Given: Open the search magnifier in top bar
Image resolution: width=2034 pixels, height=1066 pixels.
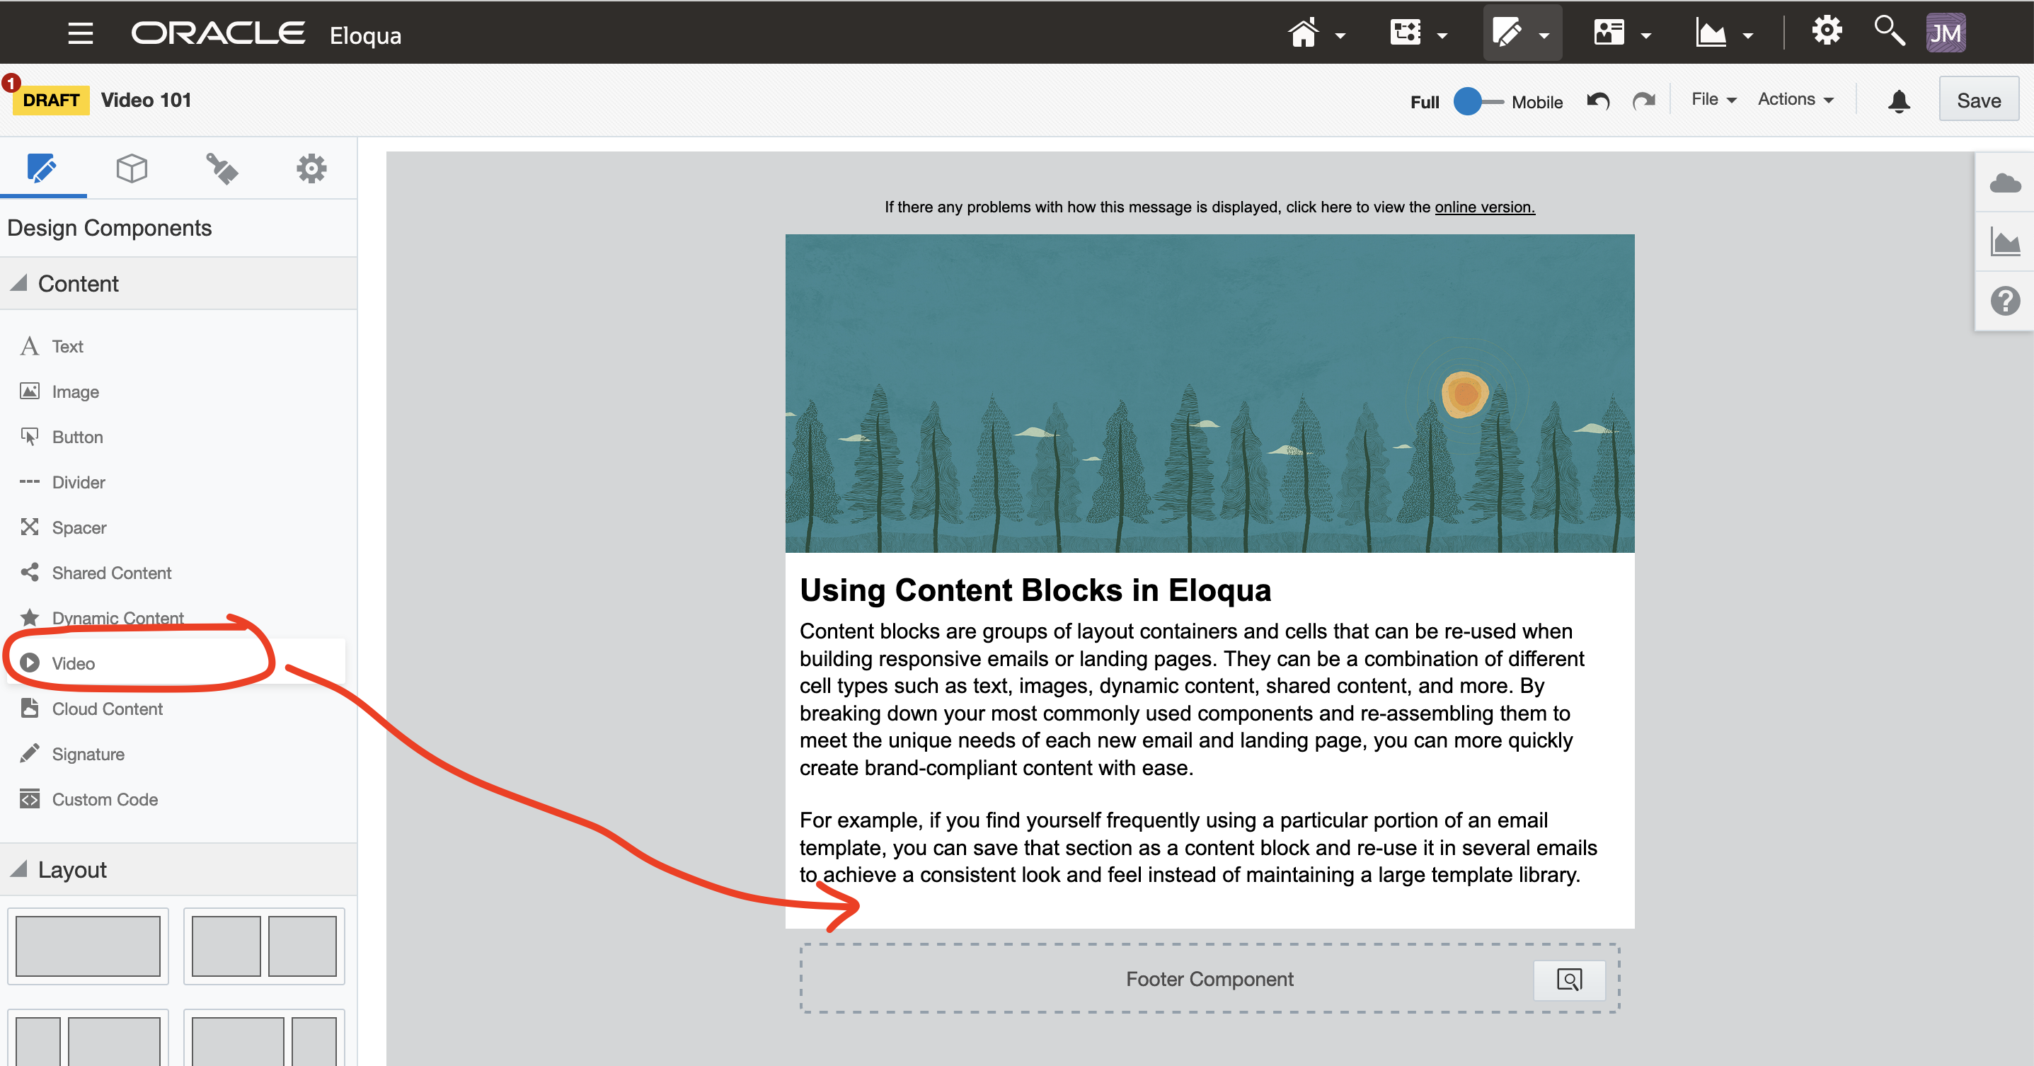Looking at the screenshot, I should pos(1889,33).
